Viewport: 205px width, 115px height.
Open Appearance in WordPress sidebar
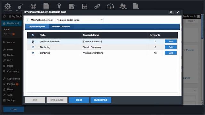[x=13, y=79]
